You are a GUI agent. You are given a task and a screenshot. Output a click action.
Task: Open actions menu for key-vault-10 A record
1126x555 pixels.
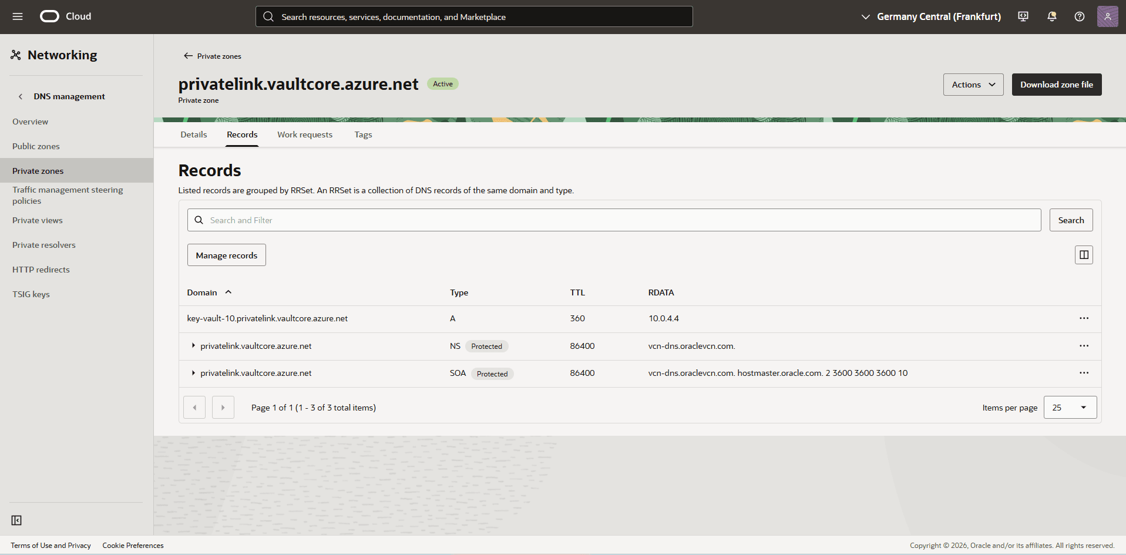point(1084,318)
